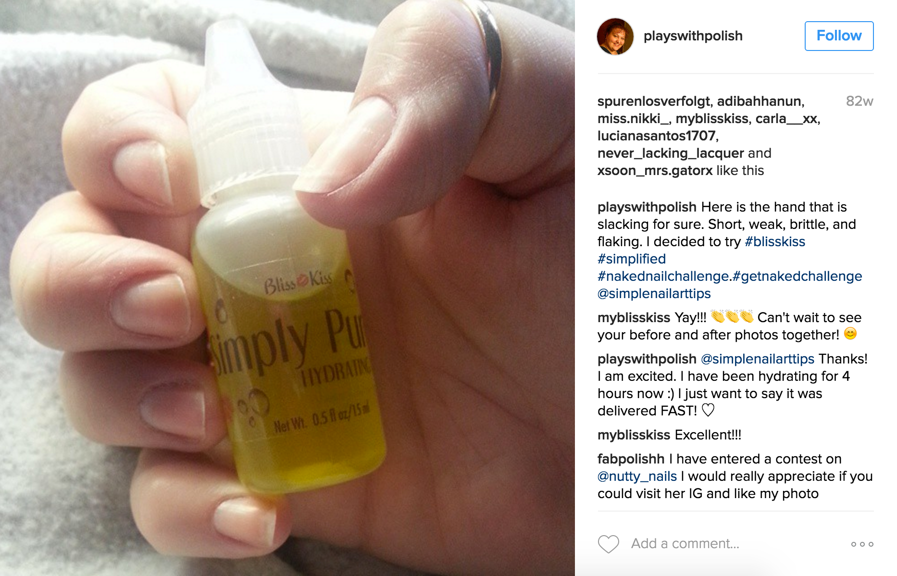Screen dimensions: 897x576
Task: Select the Bliss Kiss bottle photo
Action: (287, 288)
